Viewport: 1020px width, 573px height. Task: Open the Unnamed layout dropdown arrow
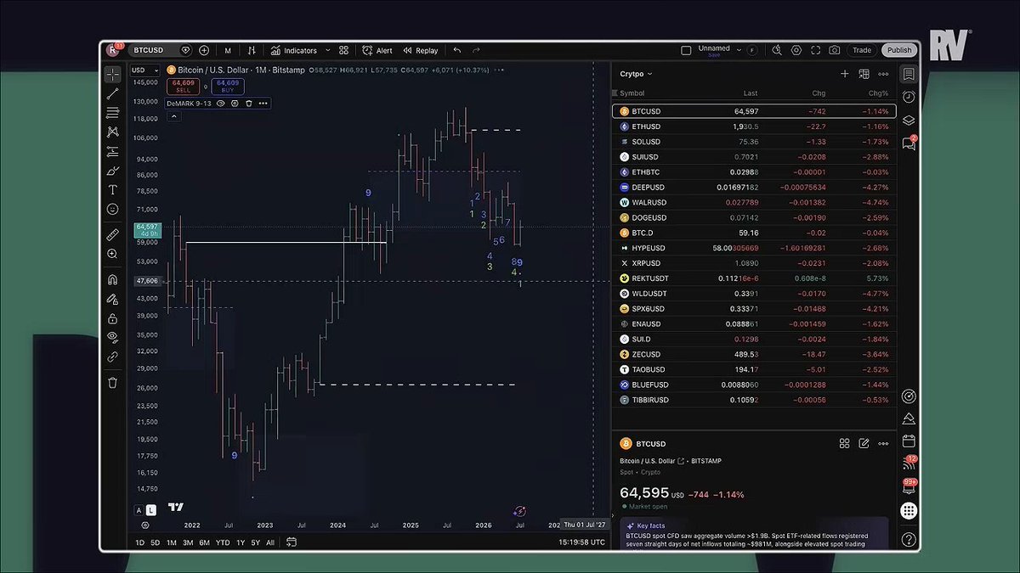(739, 50)
